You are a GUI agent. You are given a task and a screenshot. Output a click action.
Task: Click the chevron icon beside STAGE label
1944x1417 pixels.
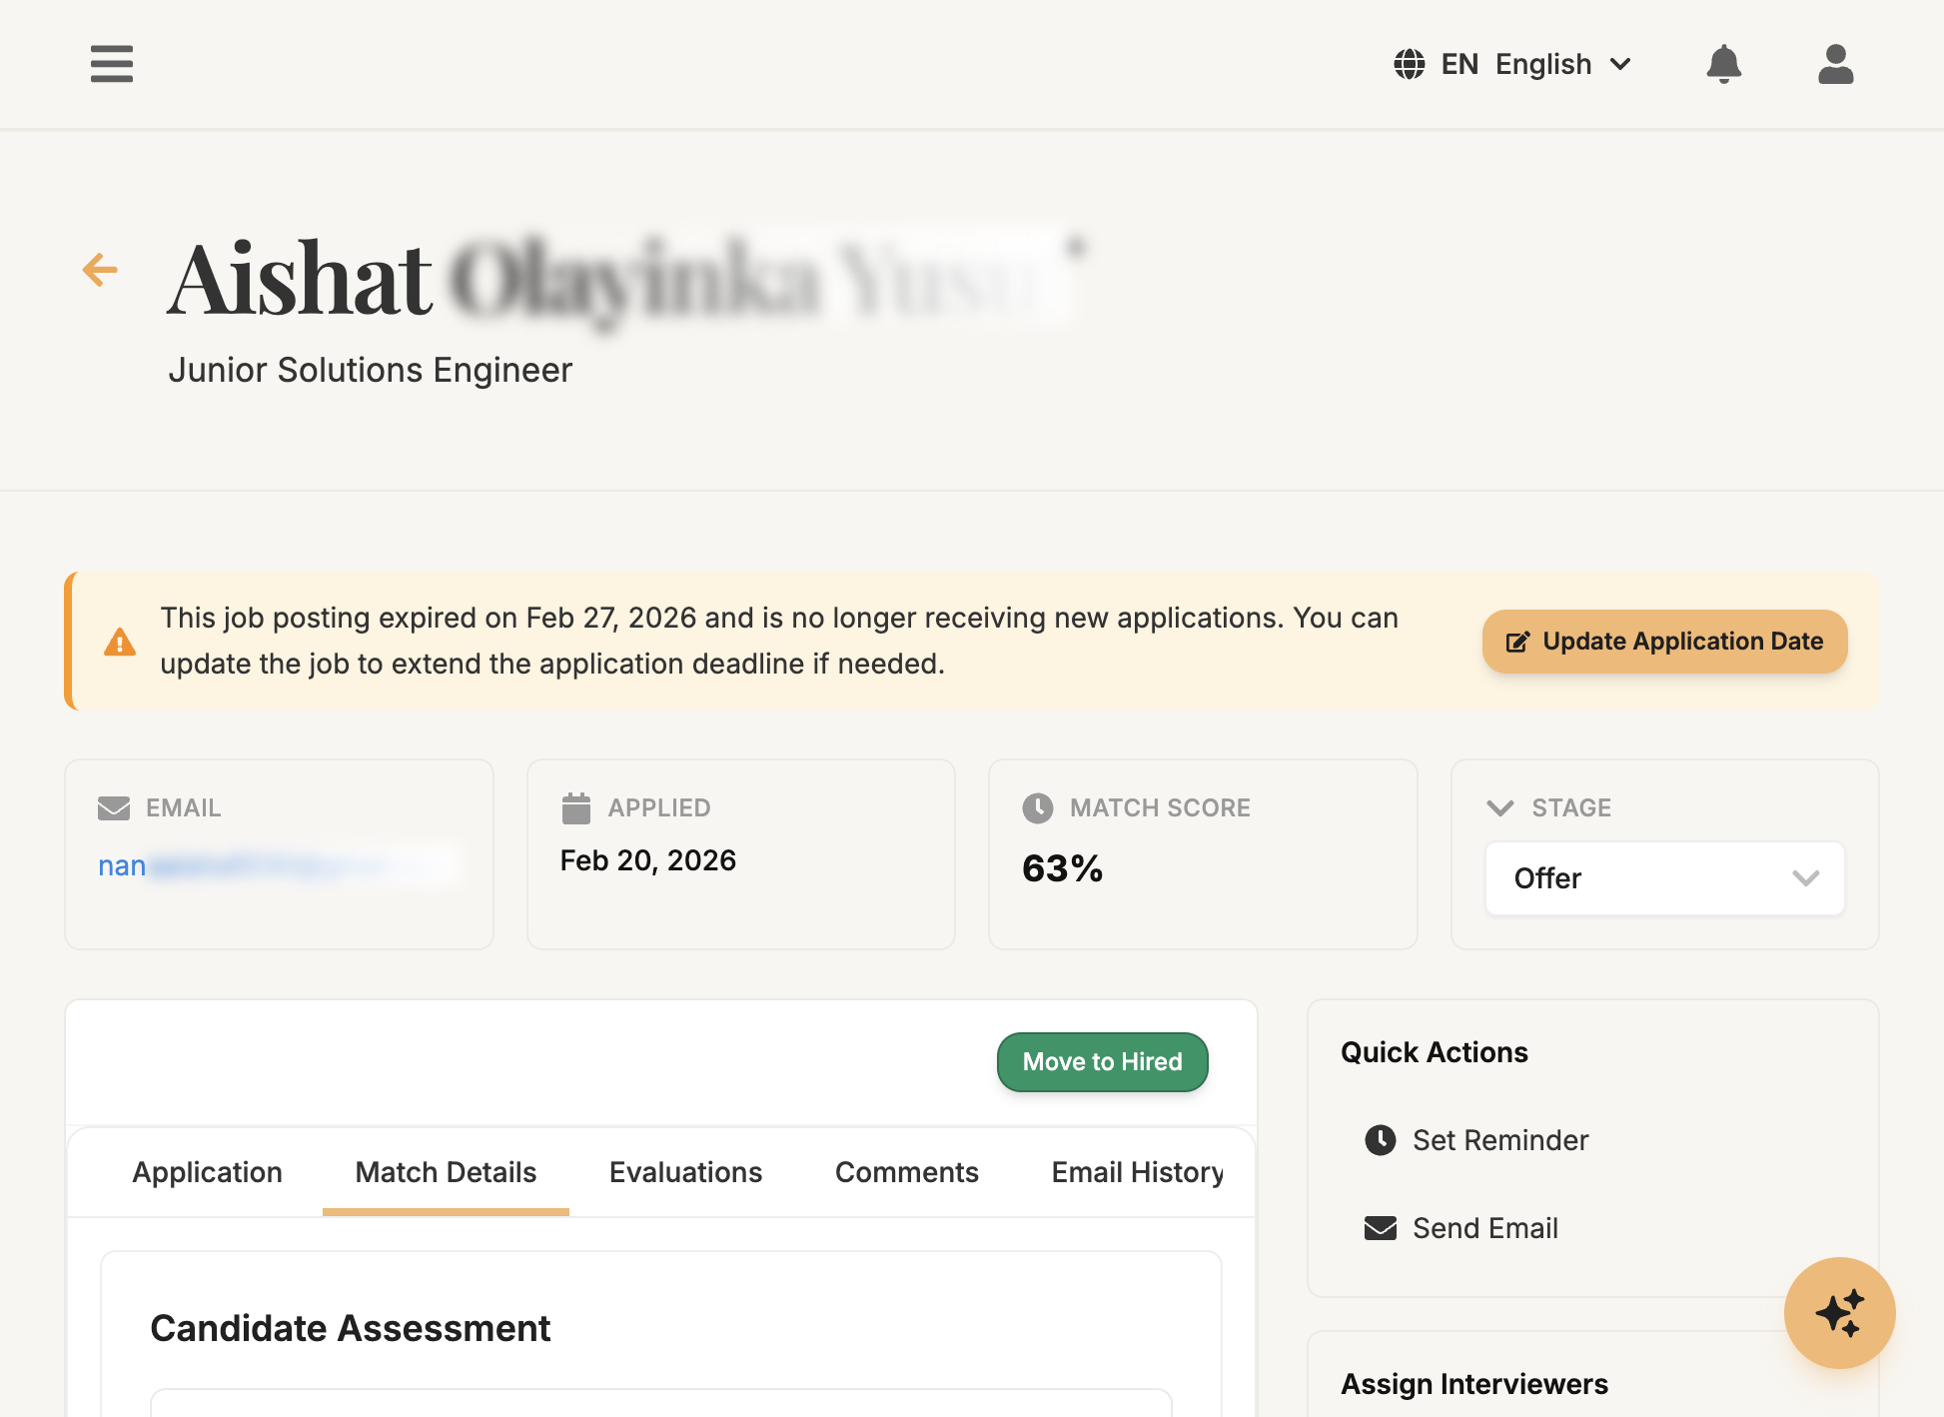pyautogui.click(x=1500, y=807)
